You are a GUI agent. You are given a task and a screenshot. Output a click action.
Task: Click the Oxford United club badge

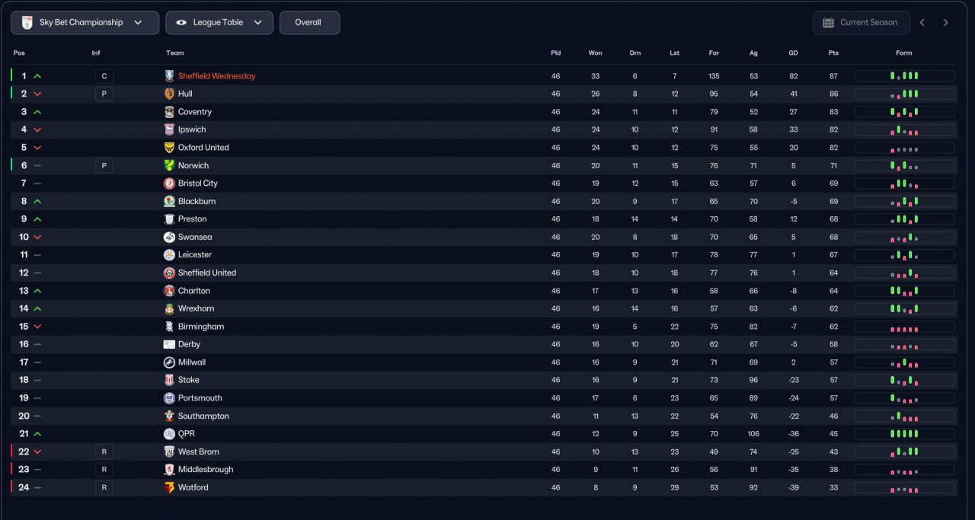pyautogui.click(x=169, y=148)
